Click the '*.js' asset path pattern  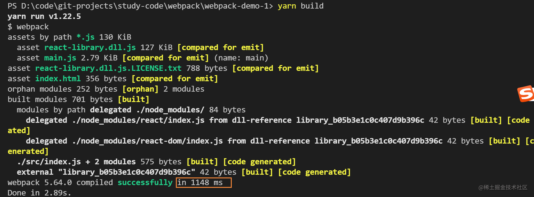(85, 37)
